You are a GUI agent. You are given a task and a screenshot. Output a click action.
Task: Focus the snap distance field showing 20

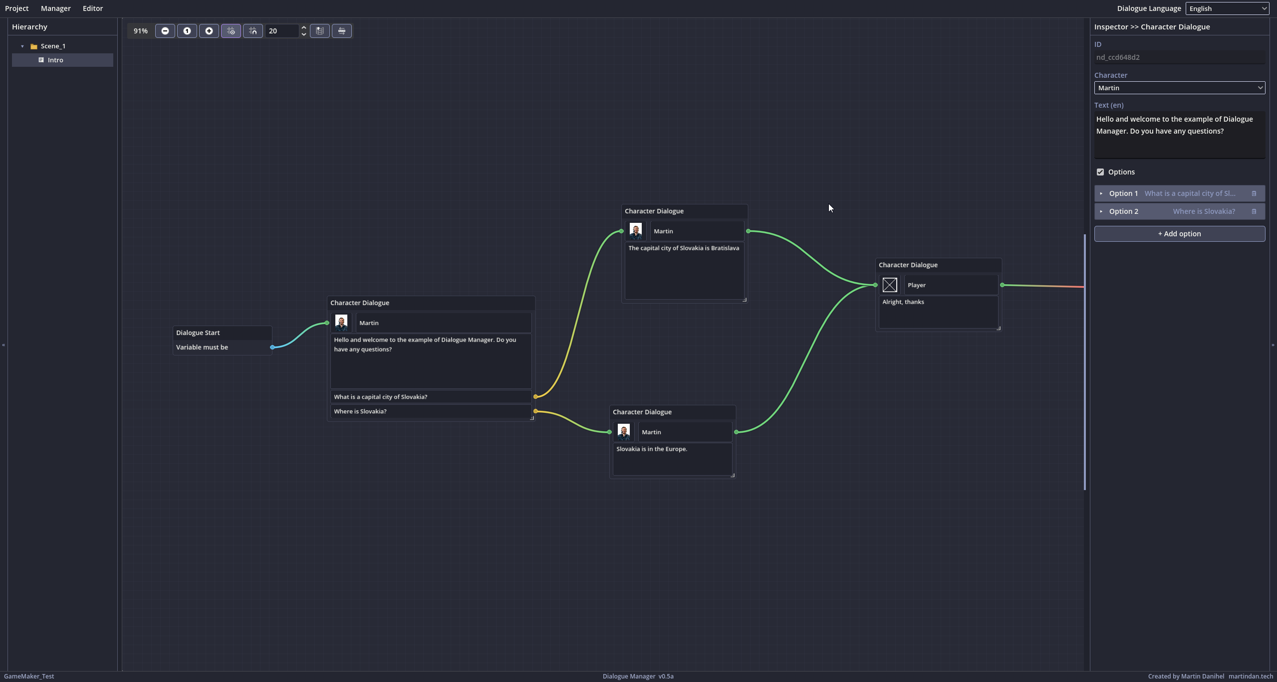(x=282, y=31)
